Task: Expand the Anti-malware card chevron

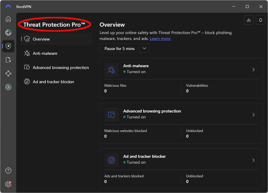Action: 254,70
